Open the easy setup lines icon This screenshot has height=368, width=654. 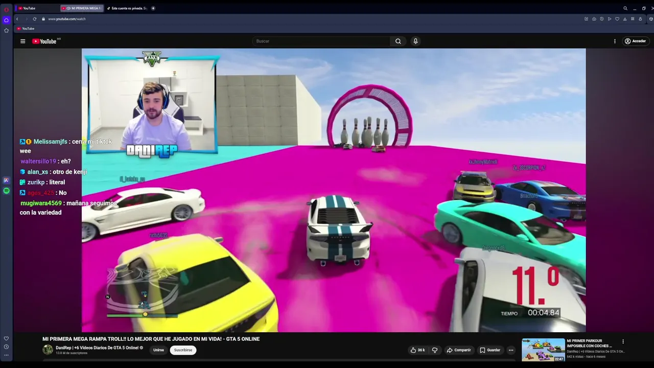click(x=632, y=19)
